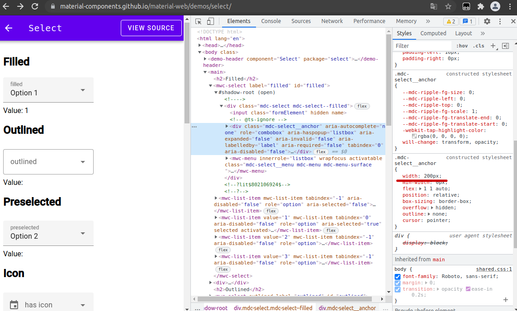The image size is (517, 311).
Task: Expand the demo-header element
Action: coord(205,59)
